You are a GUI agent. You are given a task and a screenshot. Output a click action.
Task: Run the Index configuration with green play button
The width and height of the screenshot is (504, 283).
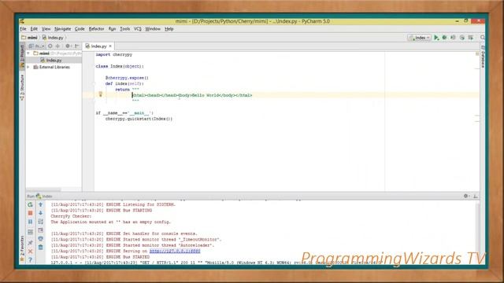click(436, 38)
